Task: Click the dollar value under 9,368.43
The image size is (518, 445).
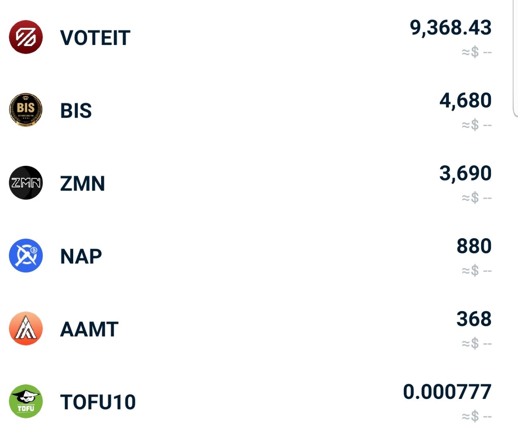Action: click(477, 52)
